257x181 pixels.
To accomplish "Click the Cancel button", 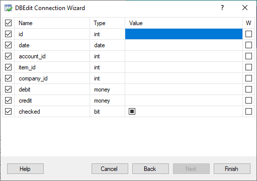I will [110, 169].
